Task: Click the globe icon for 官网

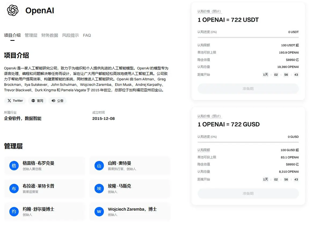Action: click(x=33, y=101)
